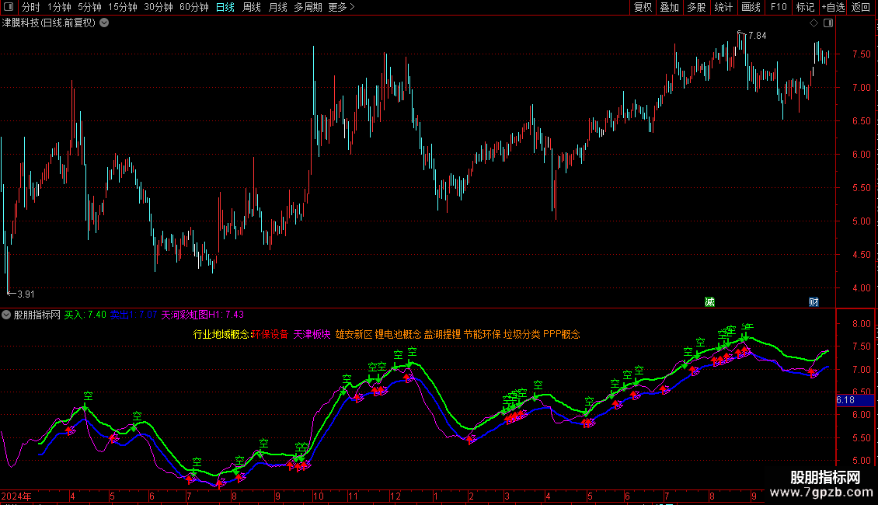The image size is (878, 505).
Task: Click the 天津板块 region link
Action: [312, 334]
